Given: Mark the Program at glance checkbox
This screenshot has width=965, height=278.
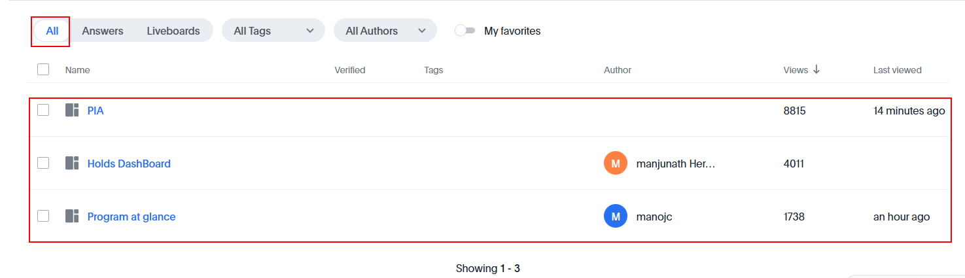Looking at the screenshot, I should [x=43, y=217].
